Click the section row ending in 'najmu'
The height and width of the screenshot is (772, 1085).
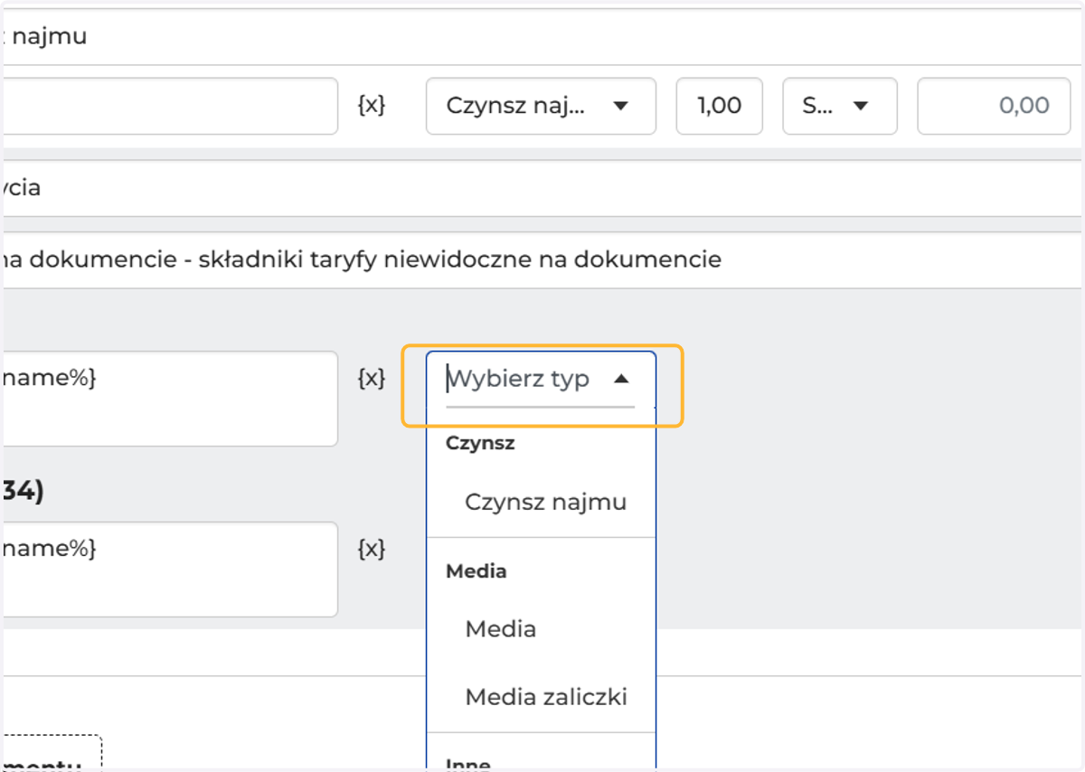tap(542, 37)
